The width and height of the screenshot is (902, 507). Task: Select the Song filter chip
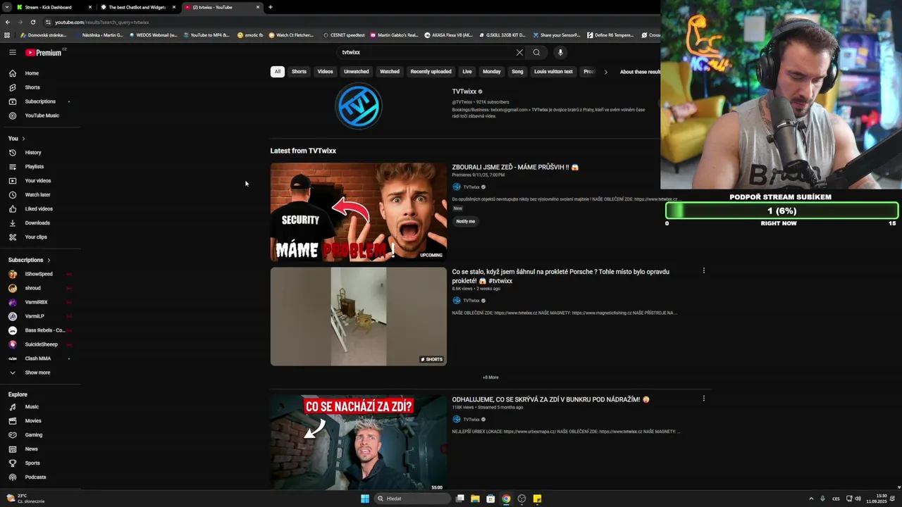tap(517, 72)
